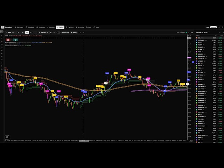Select SRF row in watchlist
224x168 pixels.
point(209,82)
